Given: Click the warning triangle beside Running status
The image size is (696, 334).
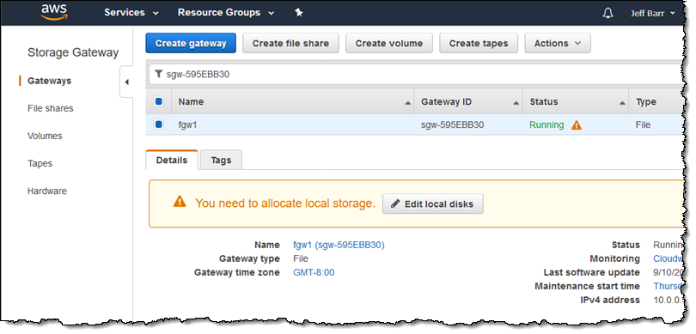Looking at the screenshot, I should point(577,125).
